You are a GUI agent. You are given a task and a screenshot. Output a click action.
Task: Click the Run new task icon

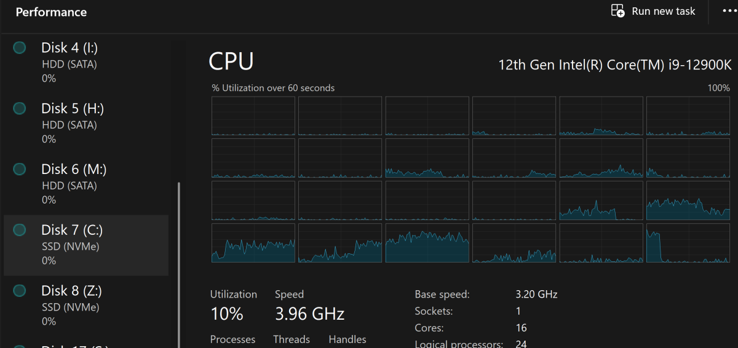click(x=617, y=10)
